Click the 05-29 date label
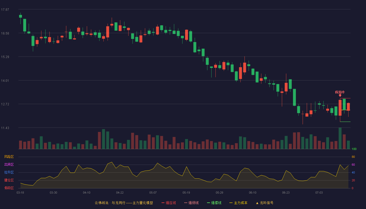Viewport: 366px width, 209px height. [219, 193]
